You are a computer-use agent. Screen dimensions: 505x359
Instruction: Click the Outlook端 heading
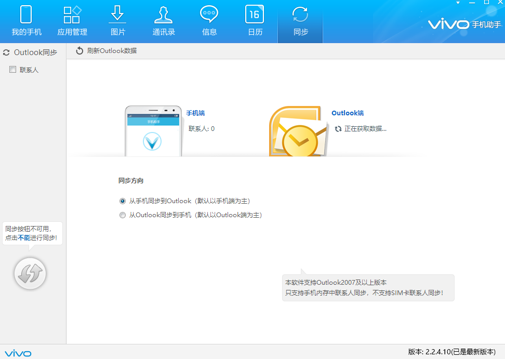click(x=348, y=113)
